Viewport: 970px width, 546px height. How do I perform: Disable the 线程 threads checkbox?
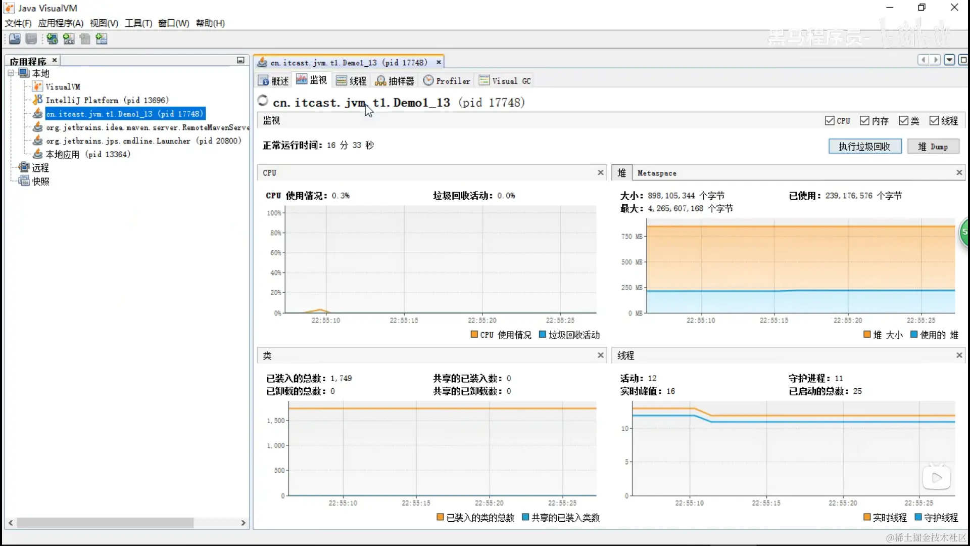pyautogui.click(x=934, y=121)
